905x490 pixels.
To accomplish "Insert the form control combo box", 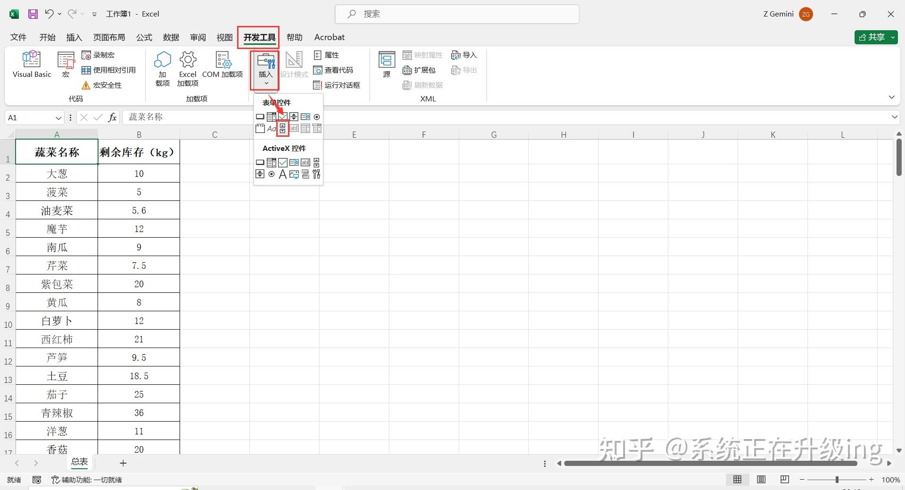I will 271,116.
